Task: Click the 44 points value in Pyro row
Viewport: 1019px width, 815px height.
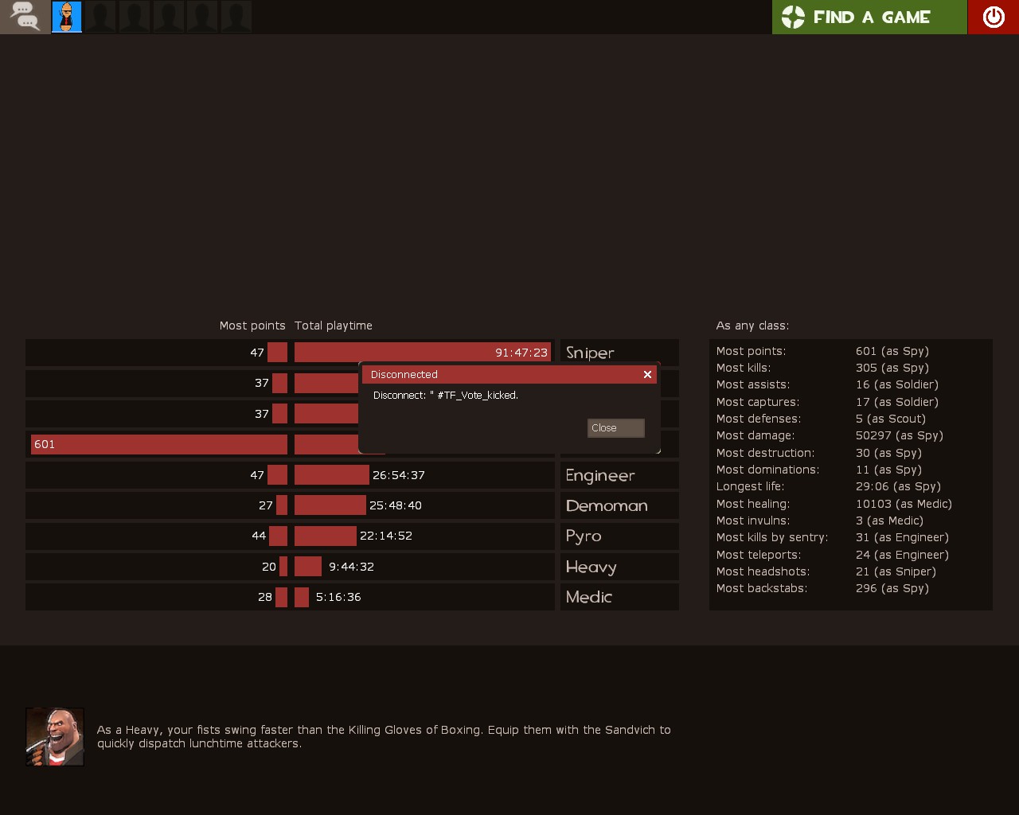Action: point(259,536)
